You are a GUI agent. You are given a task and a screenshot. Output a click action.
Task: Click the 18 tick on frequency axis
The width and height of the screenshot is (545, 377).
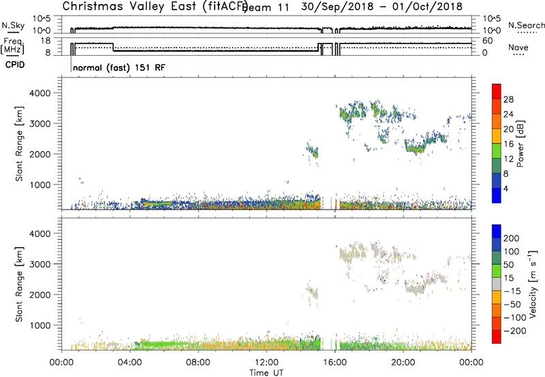45,41
